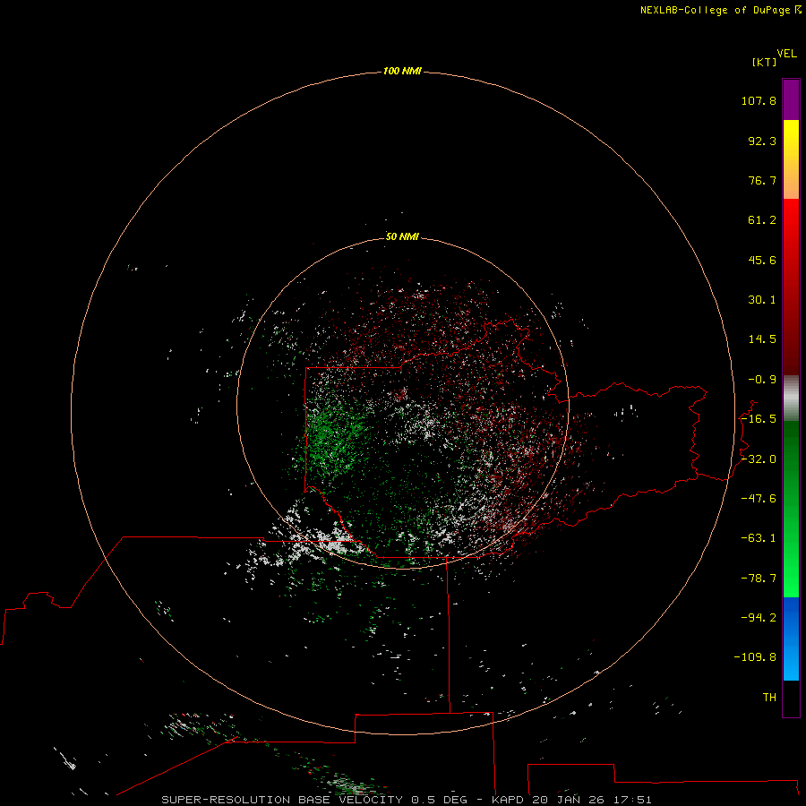Click the -78.7 velocity scale value
The image size is (806, 806).
(x=759, y=579)
